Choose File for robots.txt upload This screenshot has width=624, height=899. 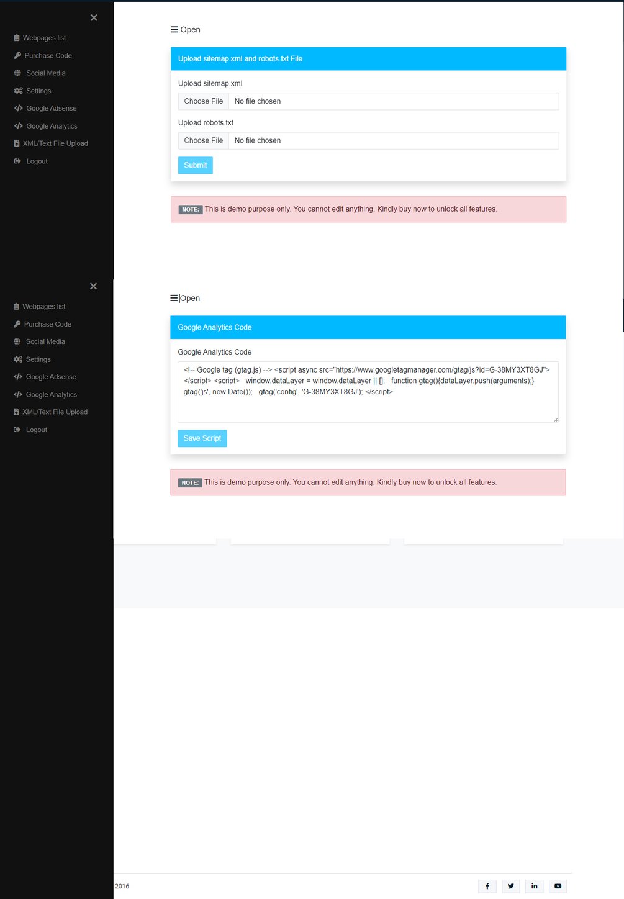[x=204, y=141]
